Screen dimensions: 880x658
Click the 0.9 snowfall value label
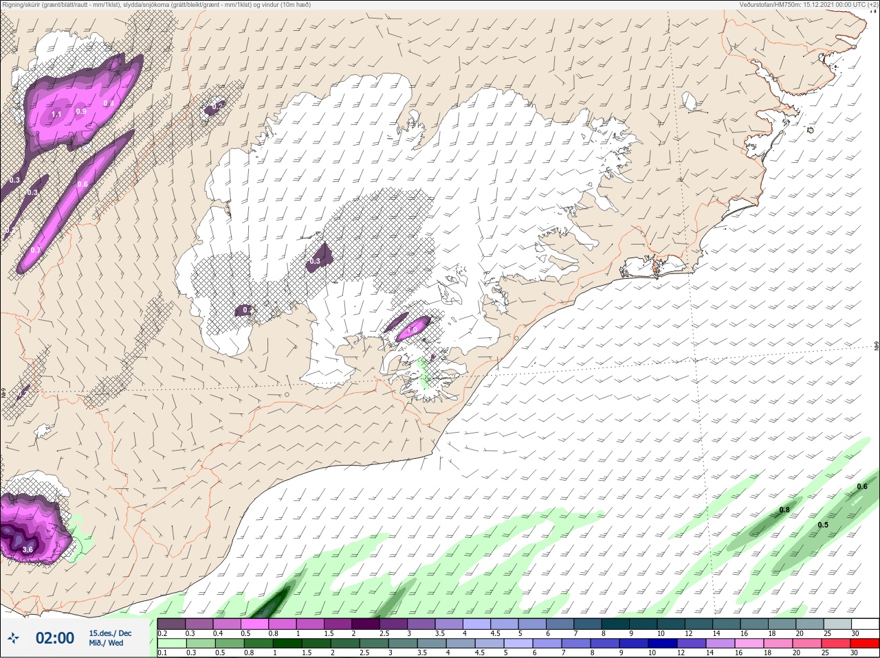[x=81, y=111]
